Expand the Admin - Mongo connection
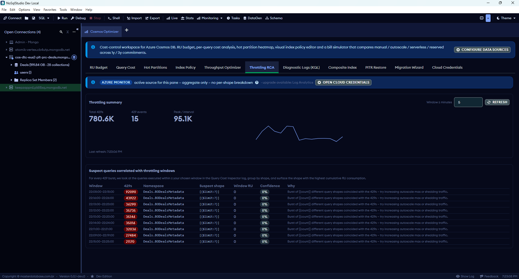The height and width of the screenshot is (279, 519). (6, 42)
